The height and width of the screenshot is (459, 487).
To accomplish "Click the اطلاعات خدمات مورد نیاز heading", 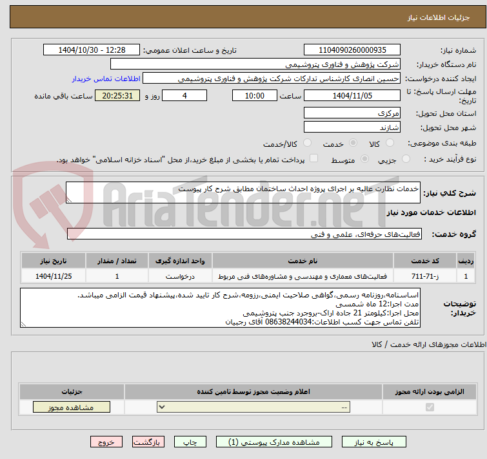I will [x=431, y=212].
